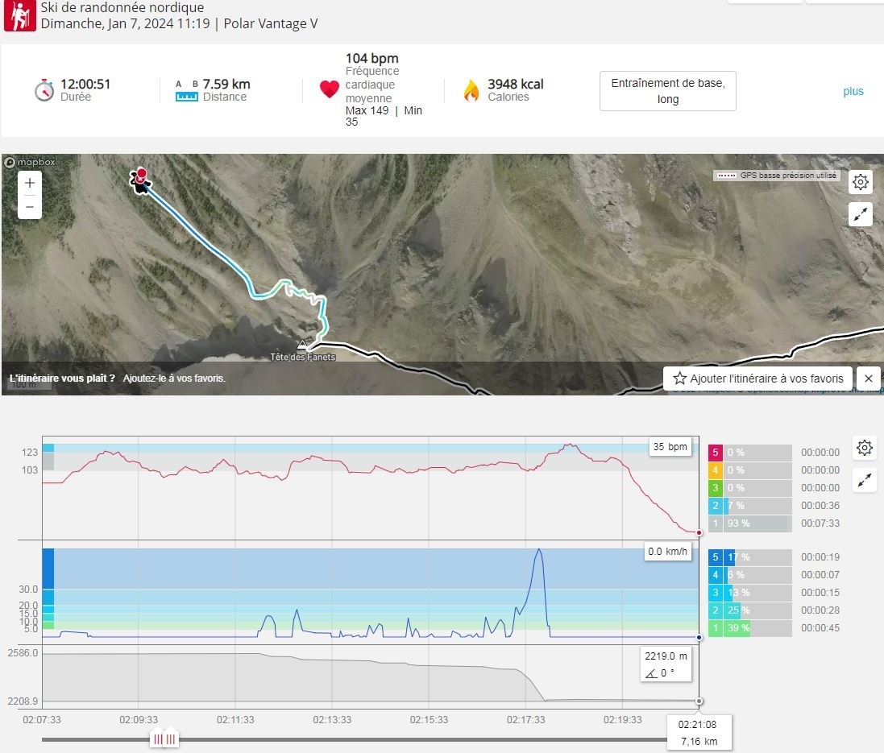Click the Tête des Fanets summit marker

(x=302, y=345)
